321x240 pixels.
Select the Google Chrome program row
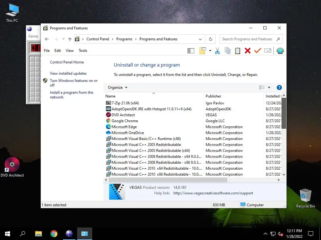point(192,121)
